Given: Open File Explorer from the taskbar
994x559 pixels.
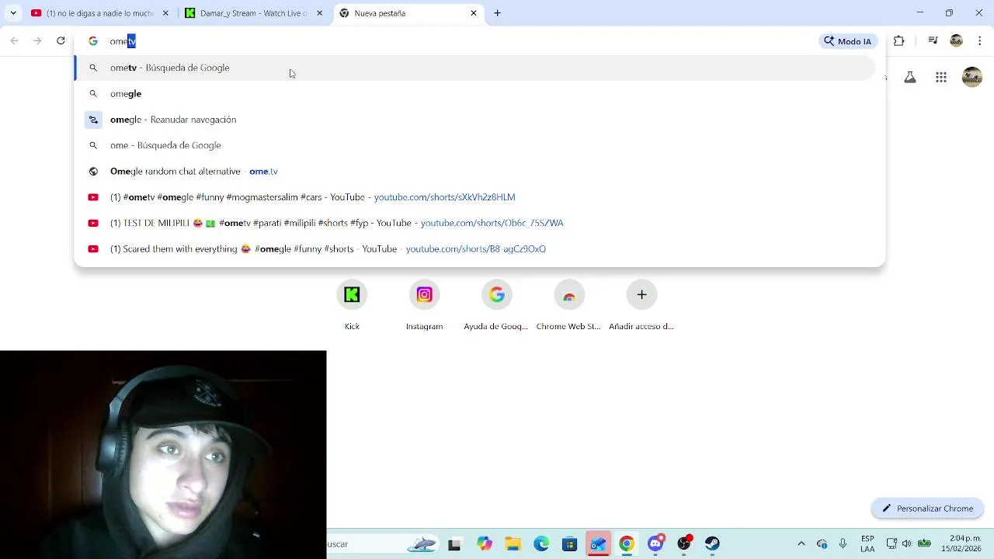Looking at the screenshot, I should click(x=513, y=544).
